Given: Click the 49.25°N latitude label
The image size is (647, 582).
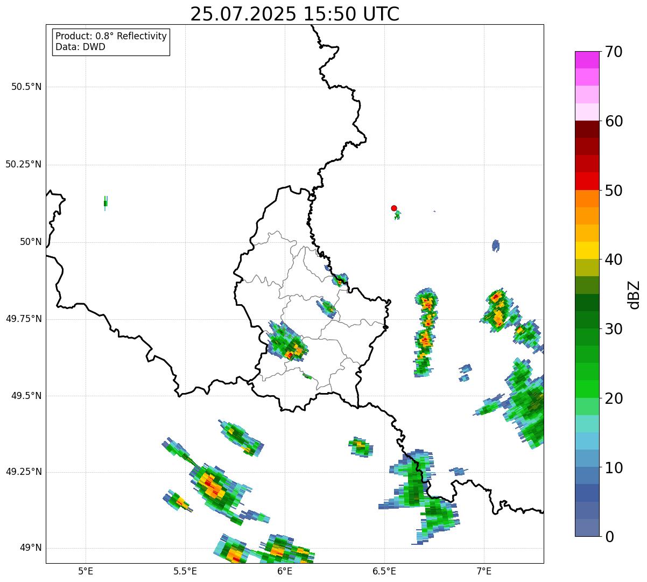Looking at the screenshot, I should (24, 472).
